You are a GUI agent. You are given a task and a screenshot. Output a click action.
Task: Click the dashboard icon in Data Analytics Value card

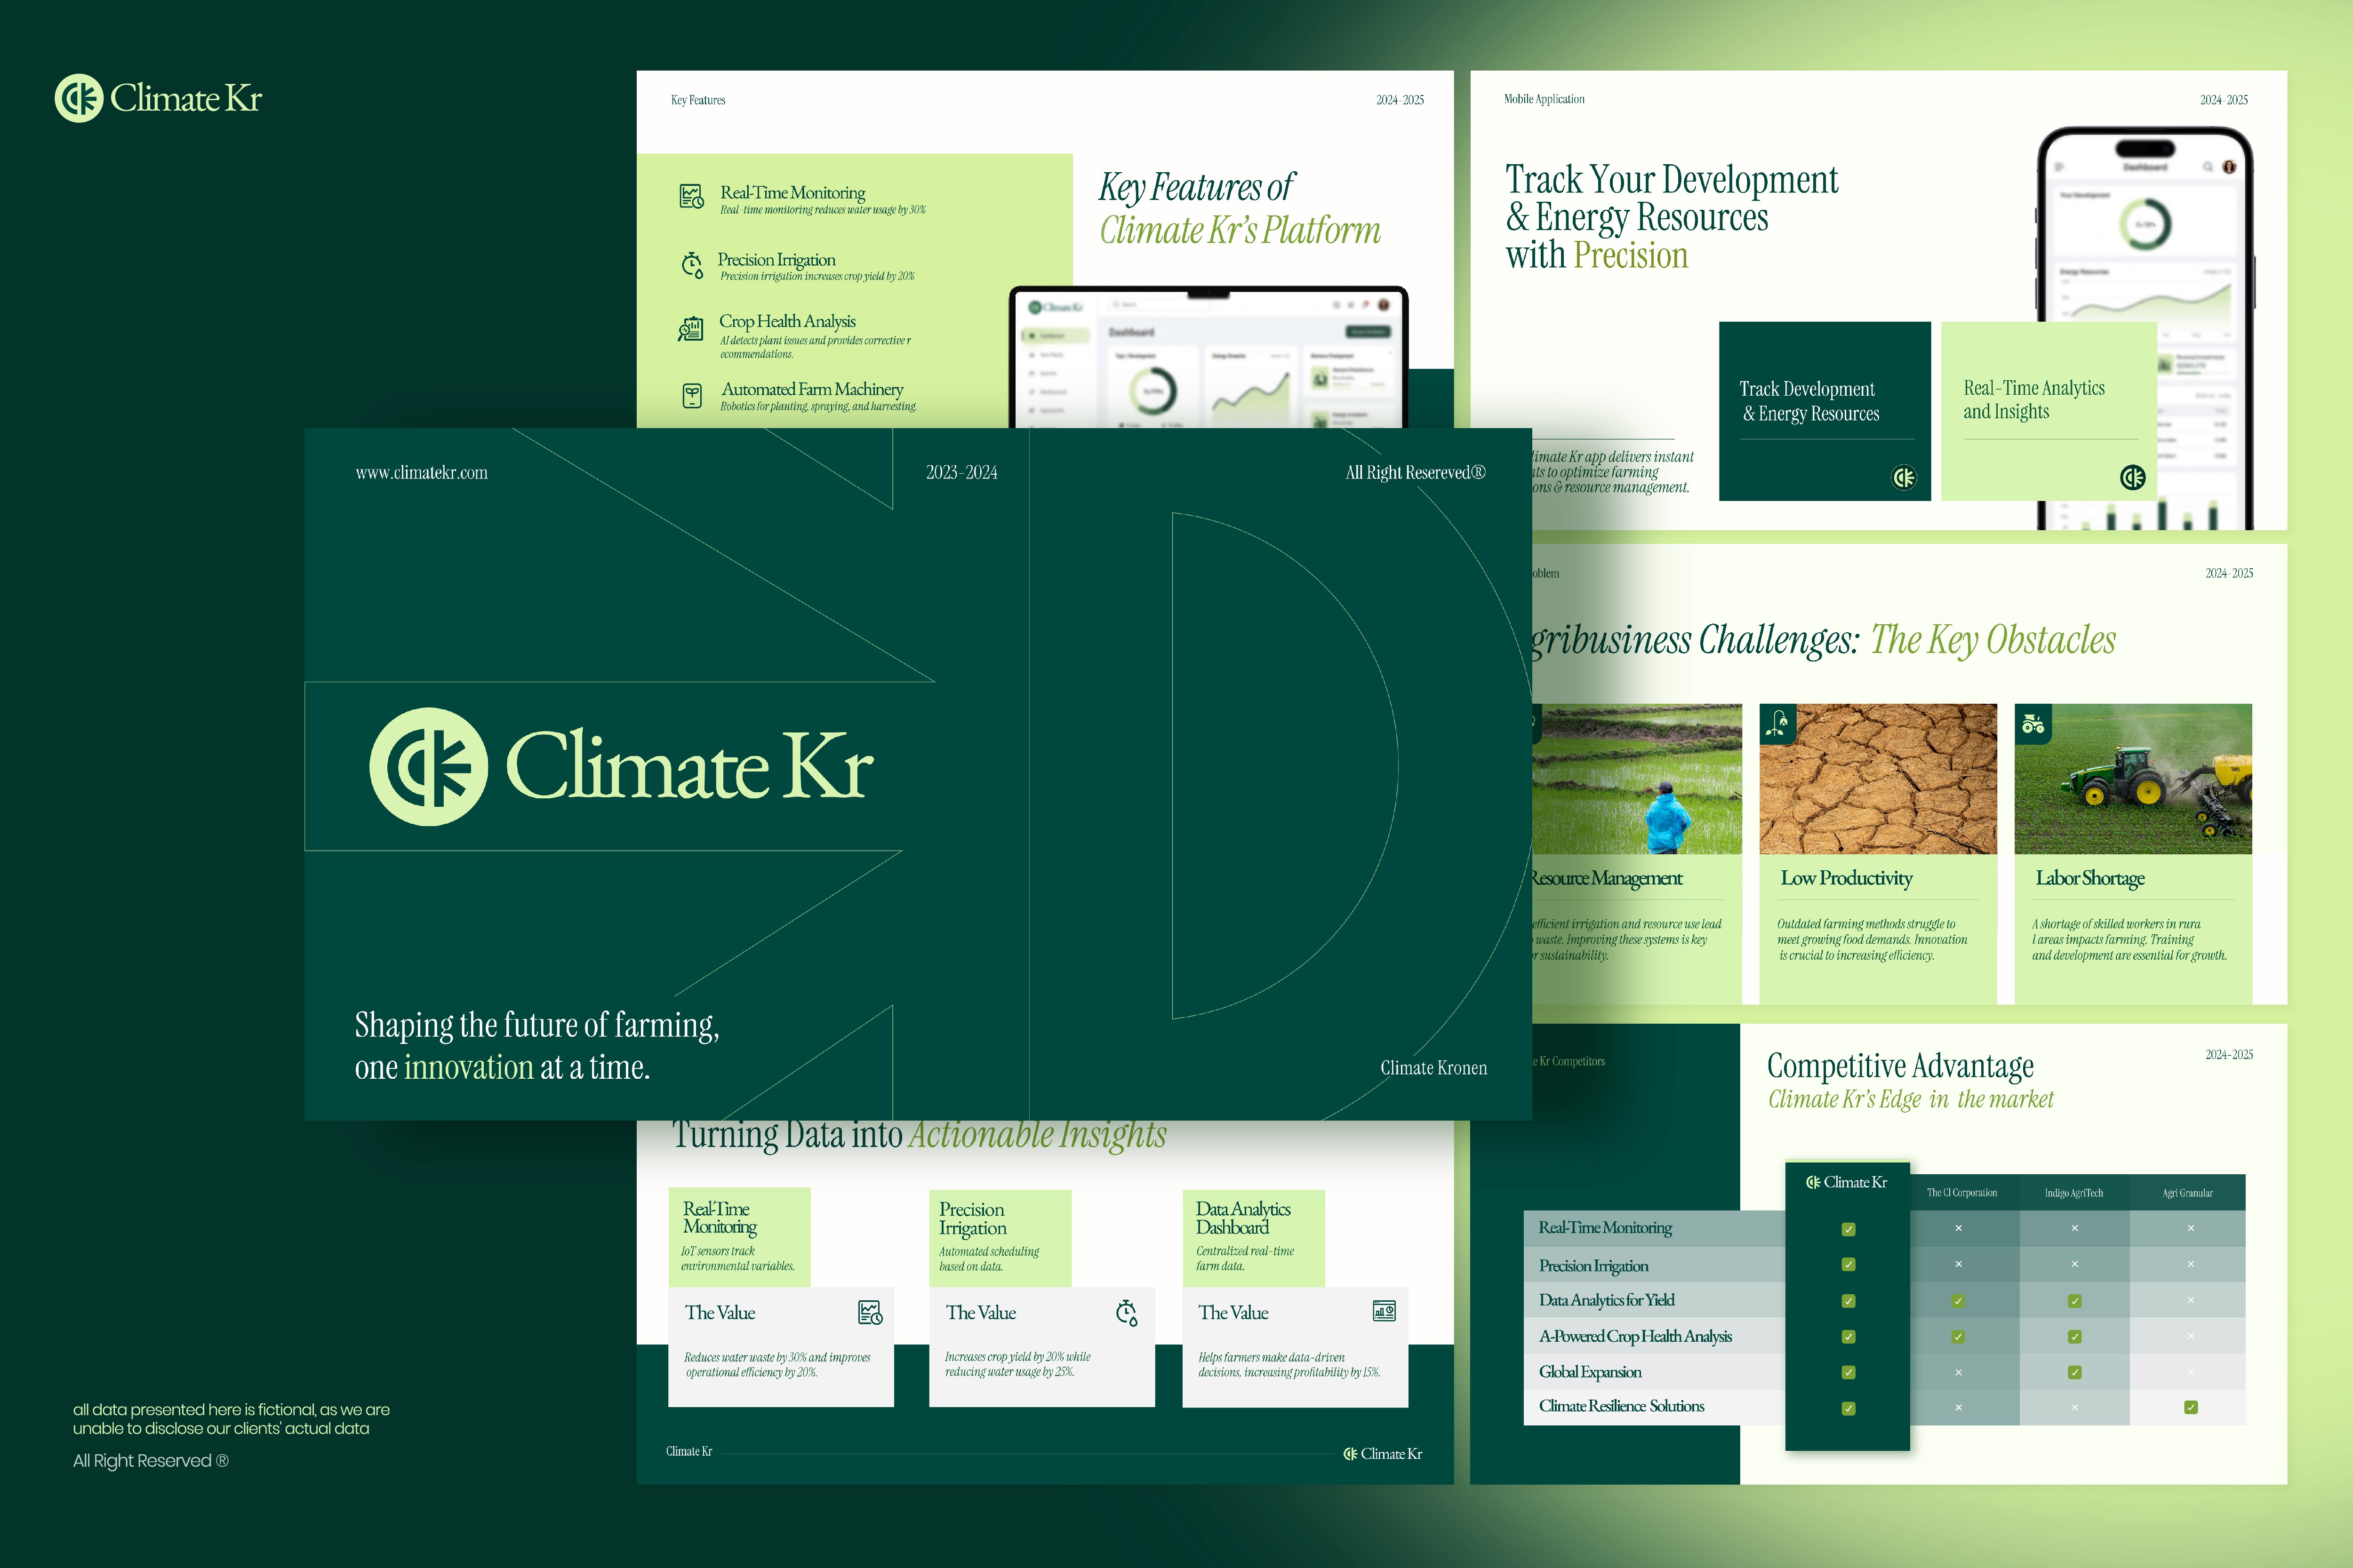pyautogui.click(x=1384, y=1311)
